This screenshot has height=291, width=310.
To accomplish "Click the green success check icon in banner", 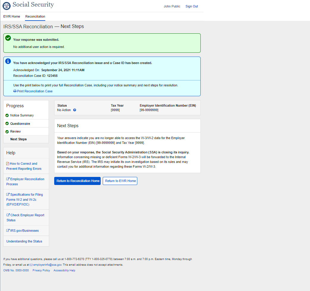I will [8, 38].
